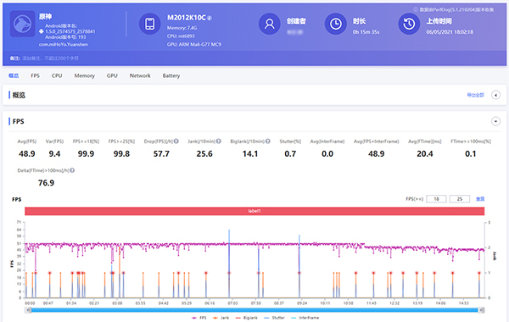Click help icon beside BigJank(/10min)
Screen dimensions: 509x322
pos(268,141)
